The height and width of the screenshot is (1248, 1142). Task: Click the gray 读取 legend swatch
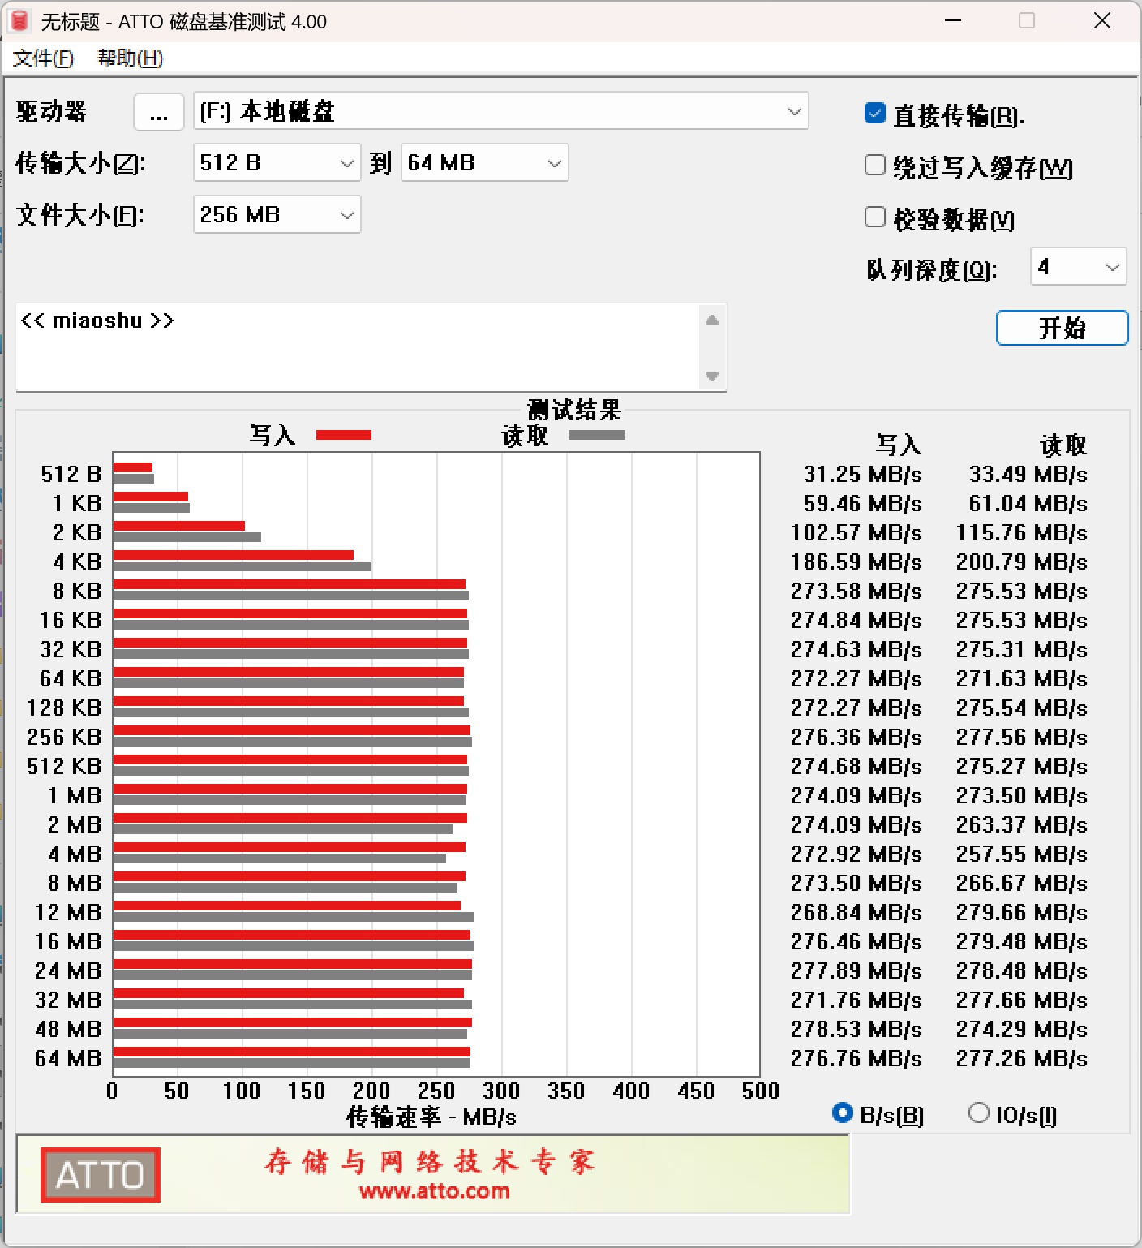click(x=597, y=436)
